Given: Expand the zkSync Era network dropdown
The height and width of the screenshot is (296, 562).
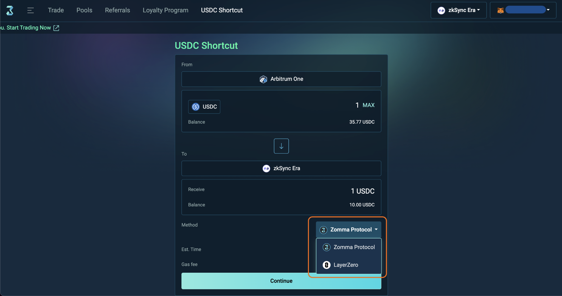Looking at the screenshot, I should click(459, 10).
